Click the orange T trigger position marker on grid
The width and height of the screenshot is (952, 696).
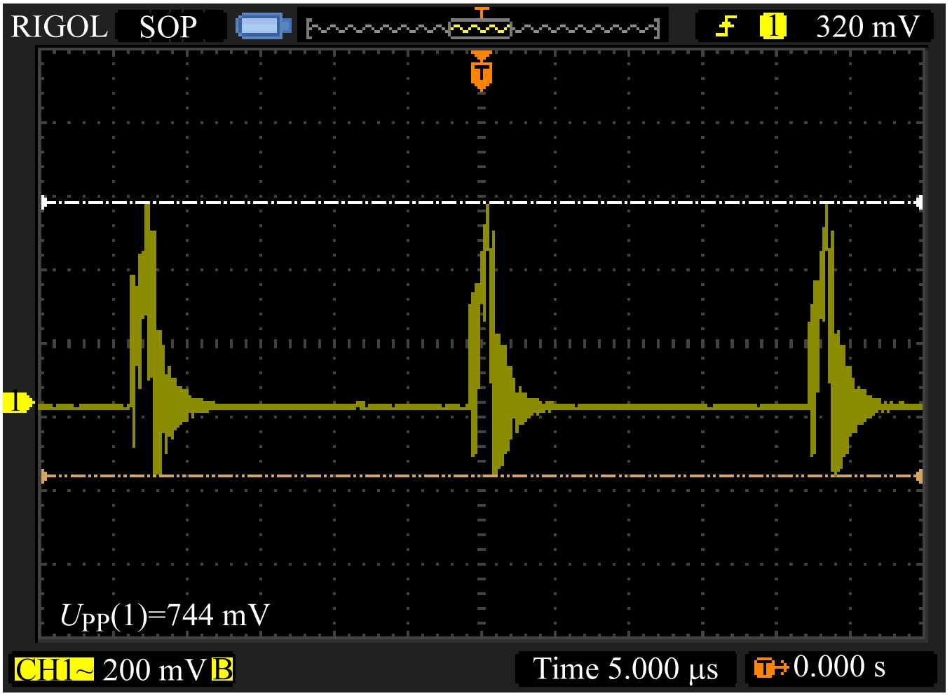pos(481,71)
